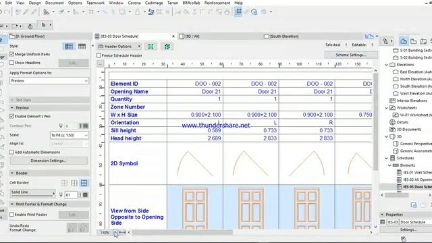Select the second schedule style icon

(x=82, y=47)
